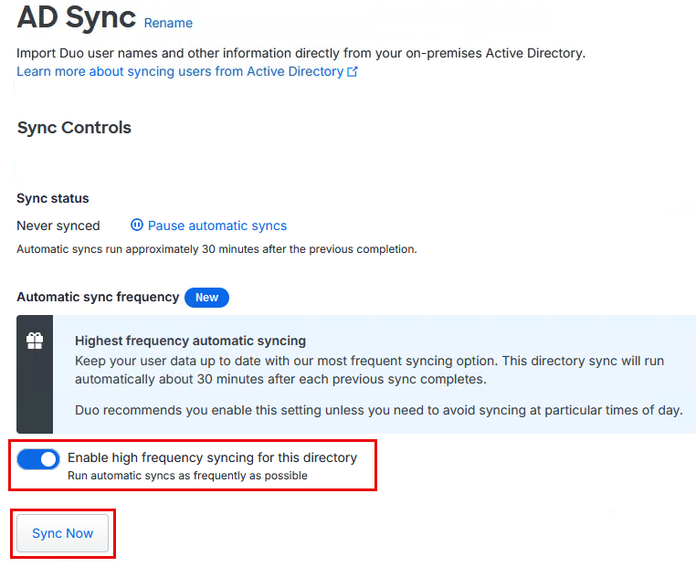Click the 'Keep your user data up to date' paragraph
The width and height of the screenshot is (696, 567).
[x=369, y=370]
